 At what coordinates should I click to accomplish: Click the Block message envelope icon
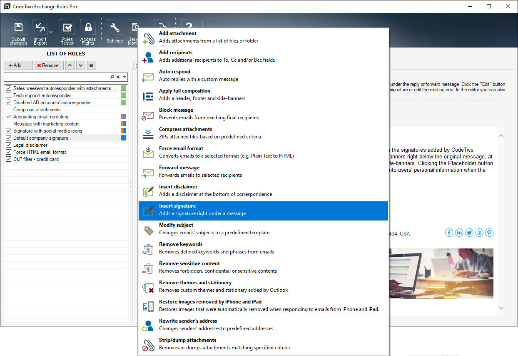click(x=148, y=115)
